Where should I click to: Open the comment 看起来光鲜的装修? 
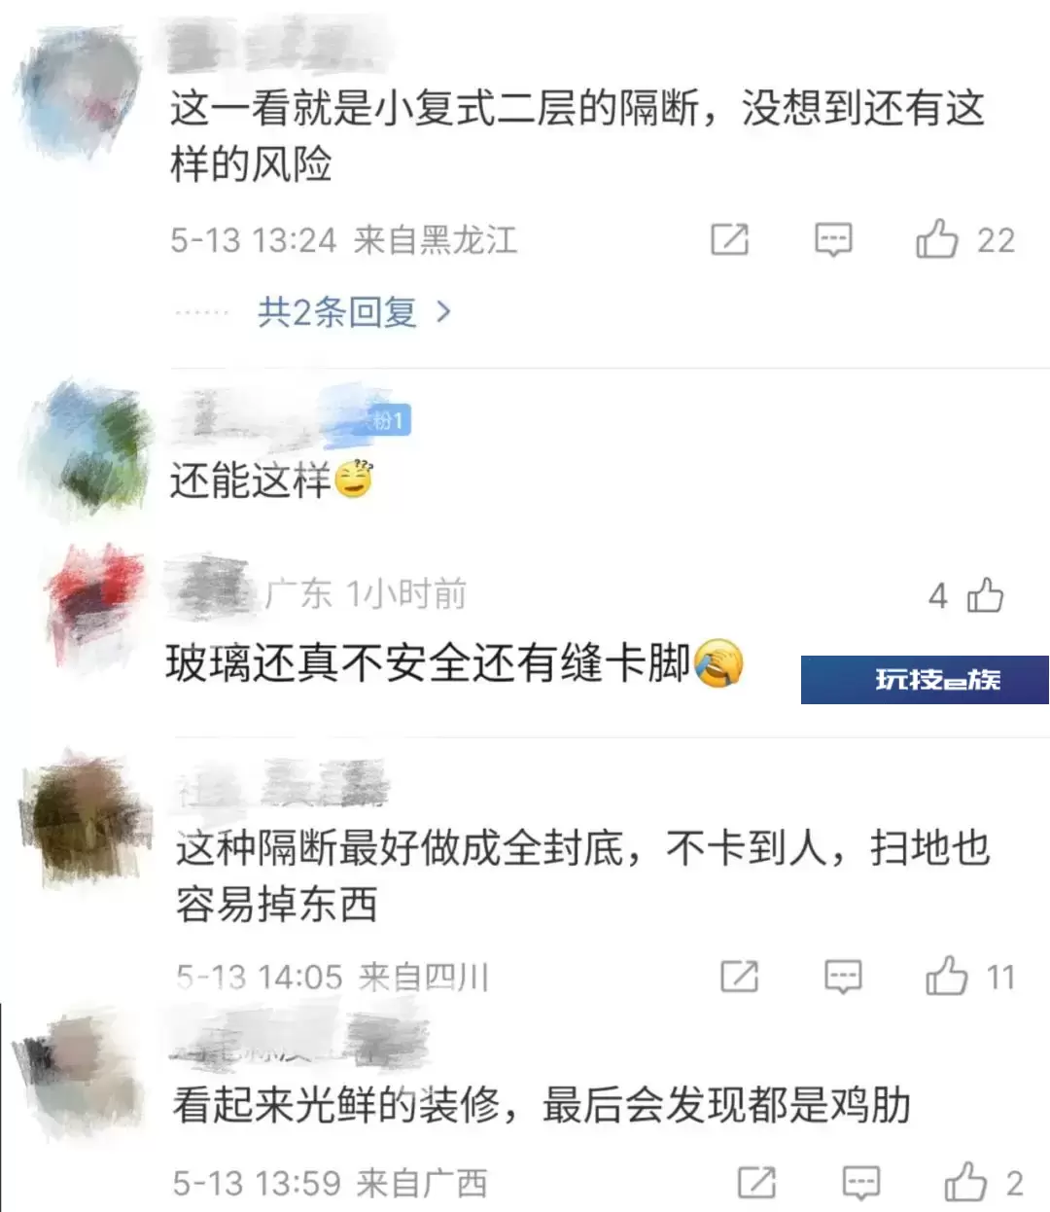coord(542,1106)
